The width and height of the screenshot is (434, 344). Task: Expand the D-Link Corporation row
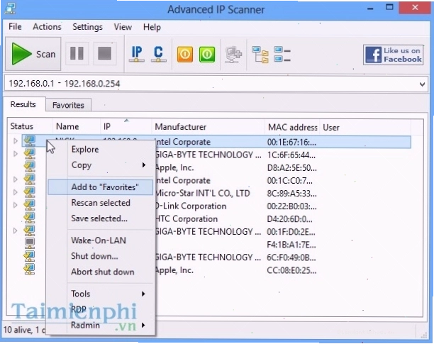pos(16,205)
